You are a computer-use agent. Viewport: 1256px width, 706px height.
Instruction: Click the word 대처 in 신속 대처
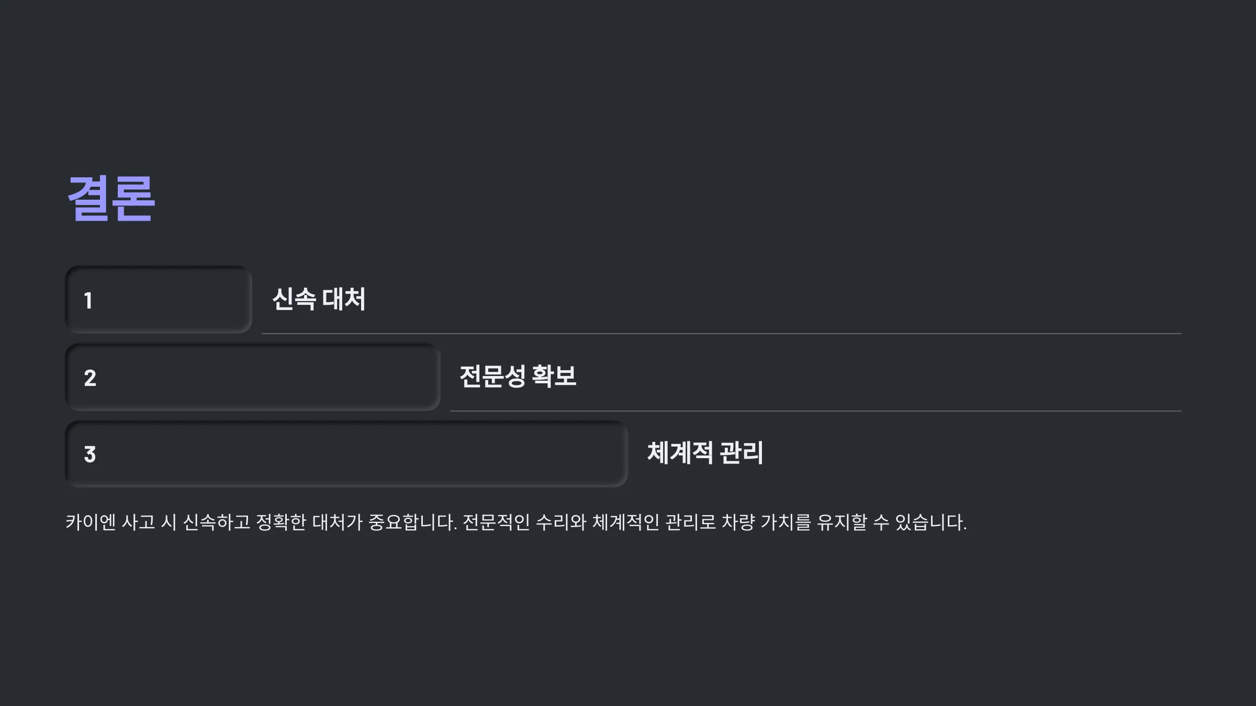tap(344, 299)
